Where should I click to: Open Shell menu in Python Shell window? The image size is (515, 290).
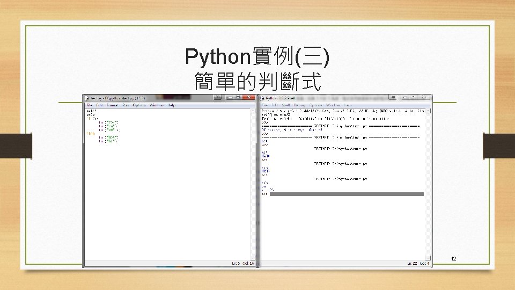coord(286,105)
